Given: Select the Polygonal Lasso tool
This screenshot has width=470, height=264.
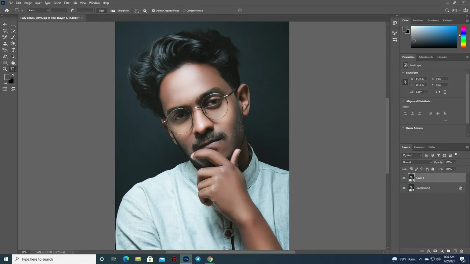Looking at the screenshot, I should 5,31.
